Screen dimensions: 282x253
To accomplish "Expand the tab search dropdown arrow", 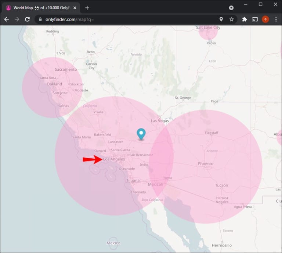I will 231,8.
